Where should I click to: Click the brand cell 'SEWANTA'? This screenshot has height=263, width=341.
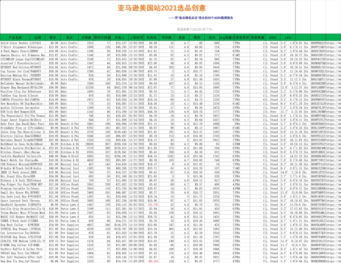[38, 205]
